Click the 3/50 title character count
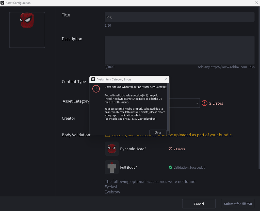Viewport: 260px width, 211px height. [108, 25]
